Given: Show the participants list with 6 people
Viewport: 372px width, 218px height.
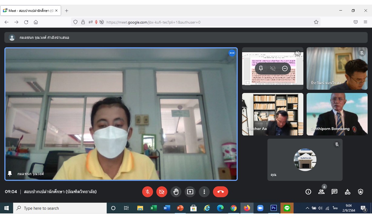Looking at the screenshot, I should [321, 192].
